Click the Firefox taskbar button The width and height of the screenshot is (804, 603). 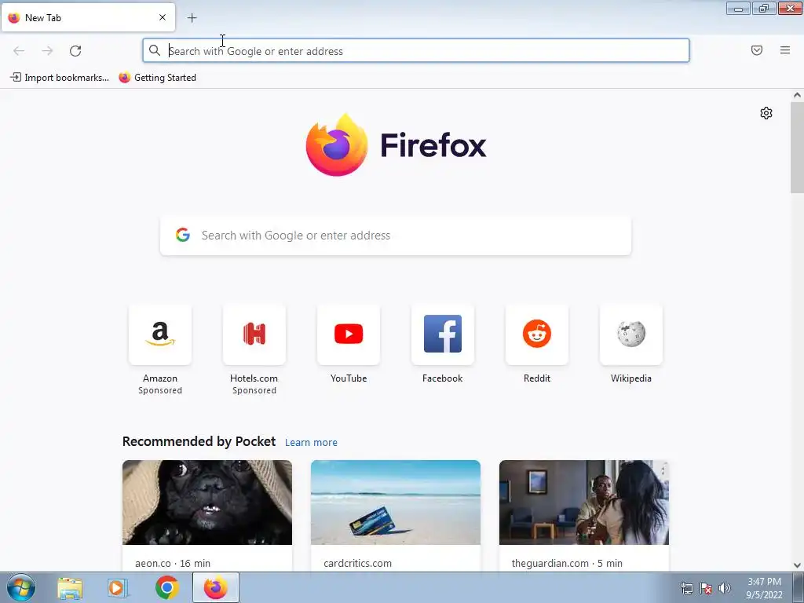[x=216, y=587]
